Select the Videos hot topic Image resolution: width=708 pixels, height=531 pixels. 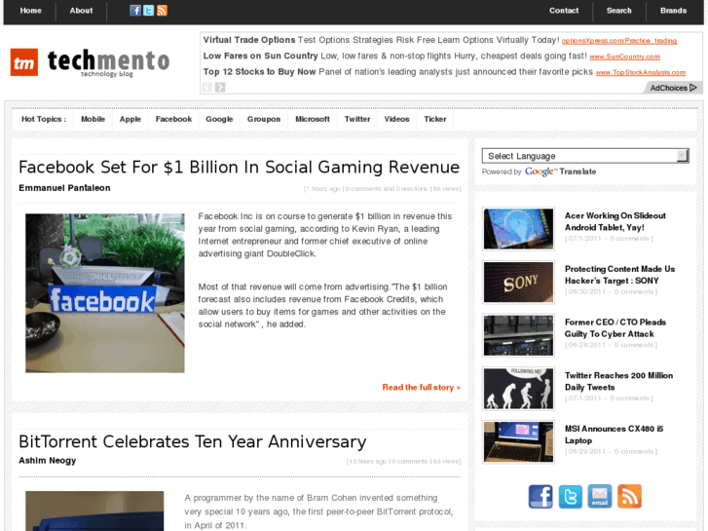click(x=397, y=119)
